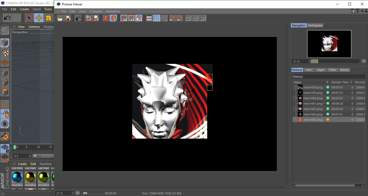Click the Render Time column header
Screen dimensions: 368x196
340,82
